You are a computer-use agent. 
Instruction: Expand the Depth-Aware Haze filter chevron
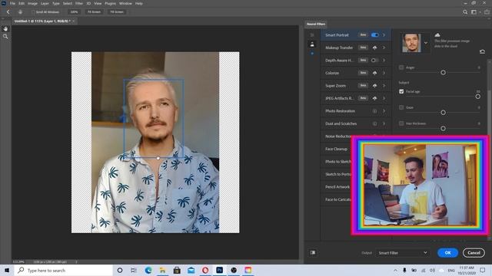point(384,60)
